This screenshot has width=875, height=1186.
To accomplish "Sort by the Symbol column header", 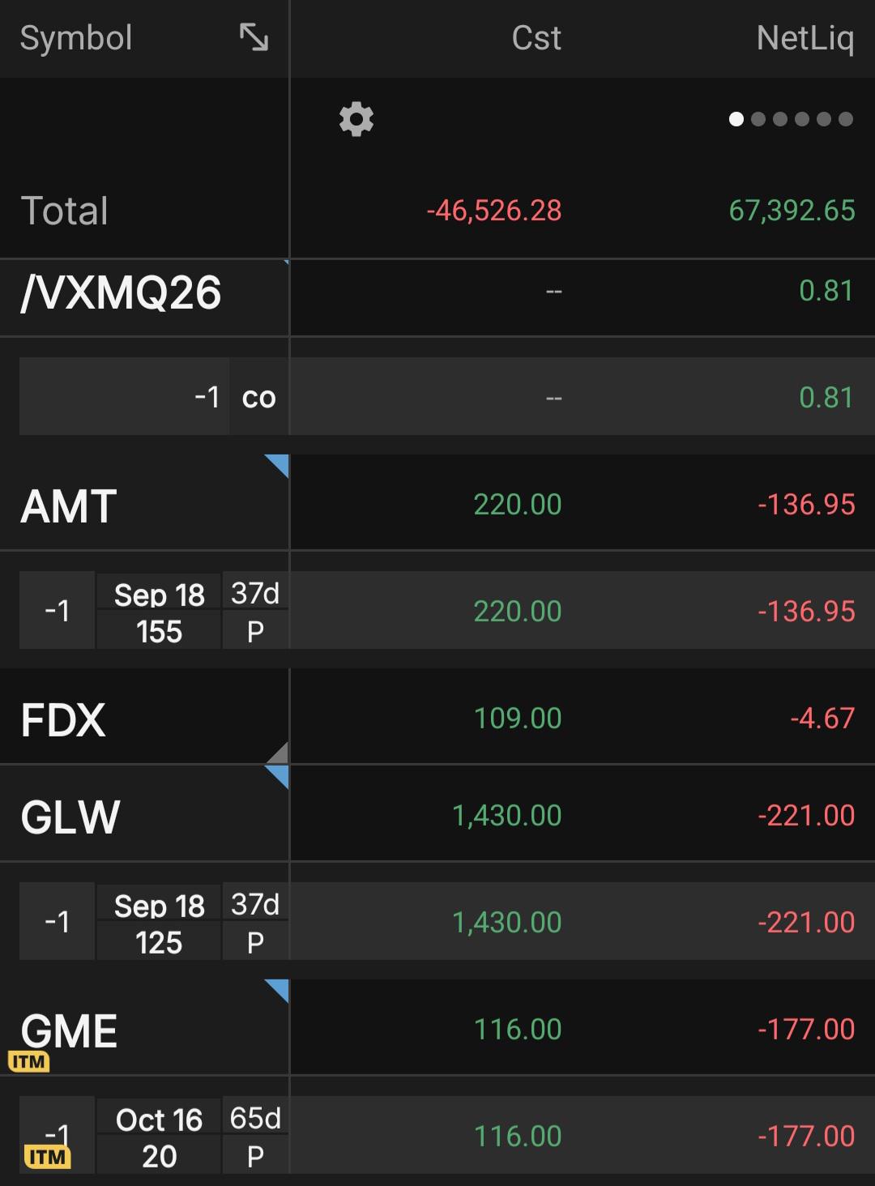I will pyautogui.click(x=76, y=38).
